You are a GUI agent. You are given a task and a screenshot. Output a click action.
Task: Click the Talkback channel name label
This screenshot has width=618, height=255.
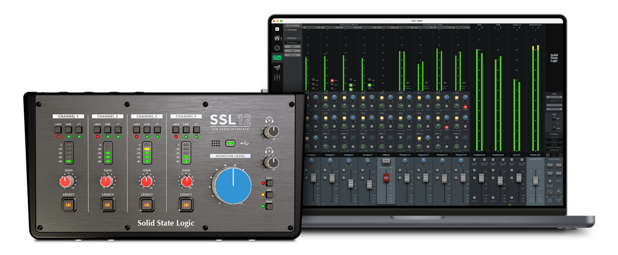(x=386, y=155)
